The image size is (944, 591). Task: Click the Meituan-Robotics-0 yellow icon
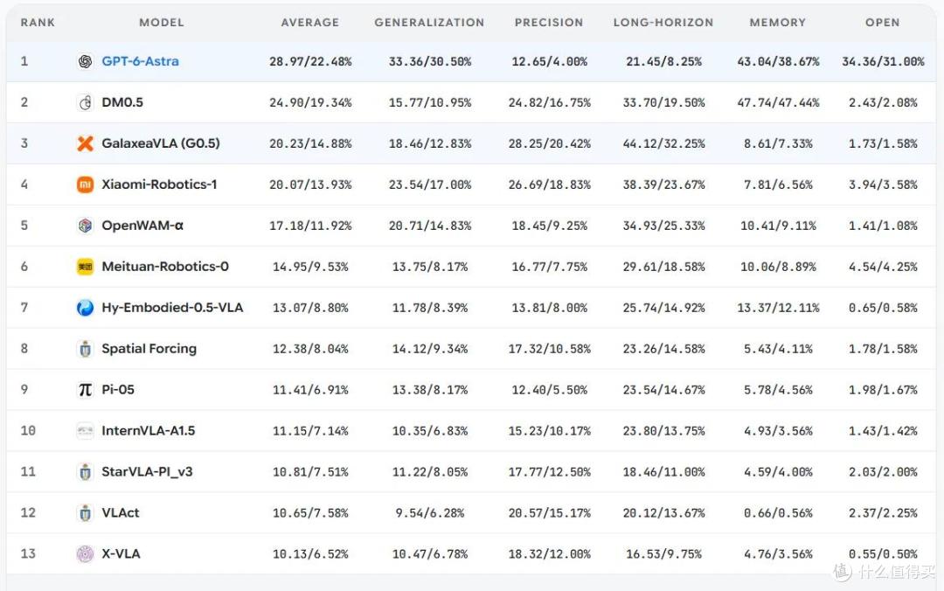click(x=85, y=267)
